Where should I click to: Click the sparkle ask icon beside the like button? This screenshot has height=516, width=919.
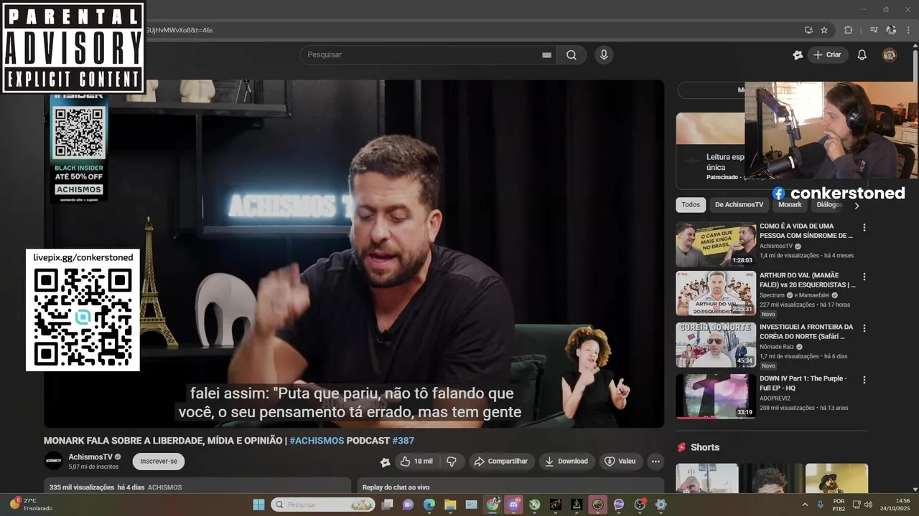tap(386, 462)
